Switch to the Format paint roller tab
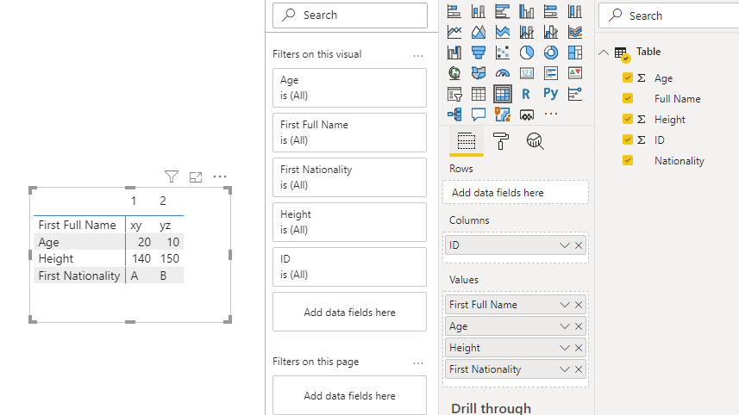 [x=500, y=140]
